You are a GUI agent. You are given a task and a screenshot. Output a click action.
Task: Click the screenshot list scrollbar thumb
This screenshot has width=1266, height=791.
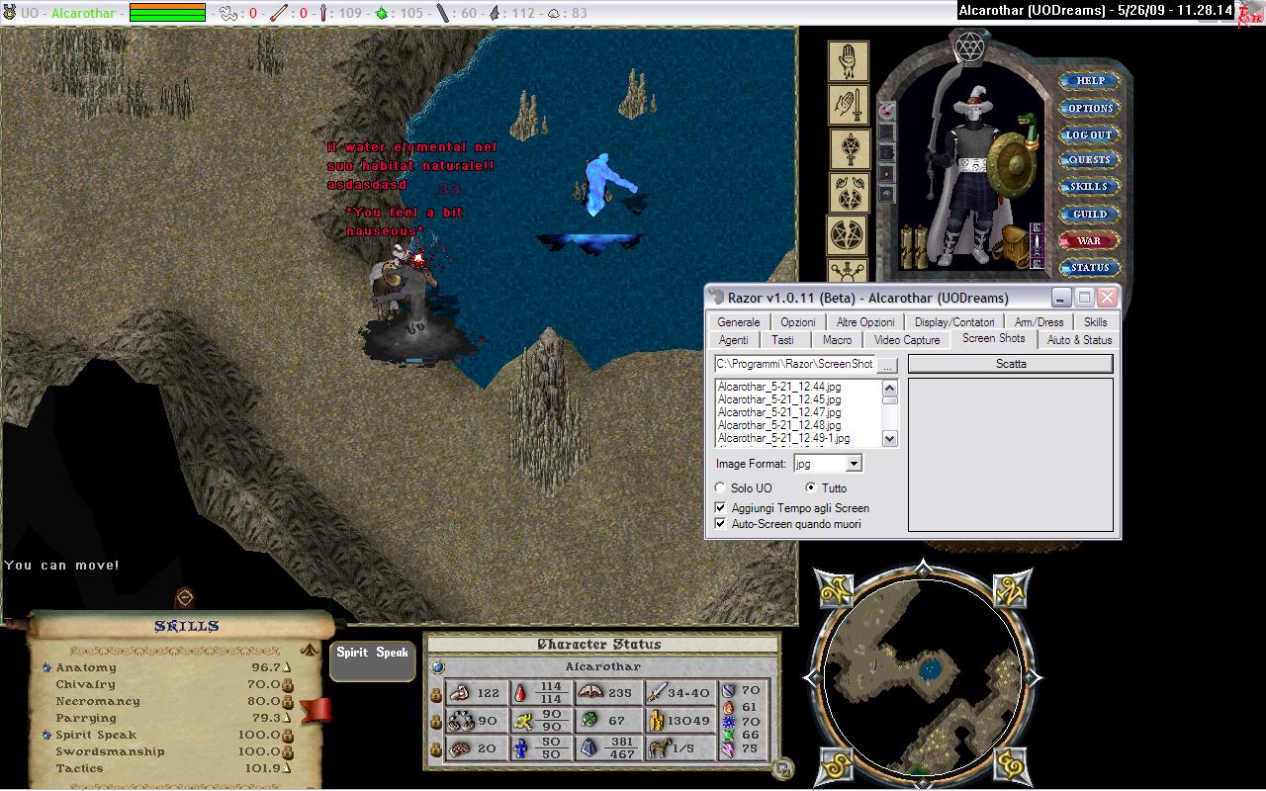click(x=890, y=399)
